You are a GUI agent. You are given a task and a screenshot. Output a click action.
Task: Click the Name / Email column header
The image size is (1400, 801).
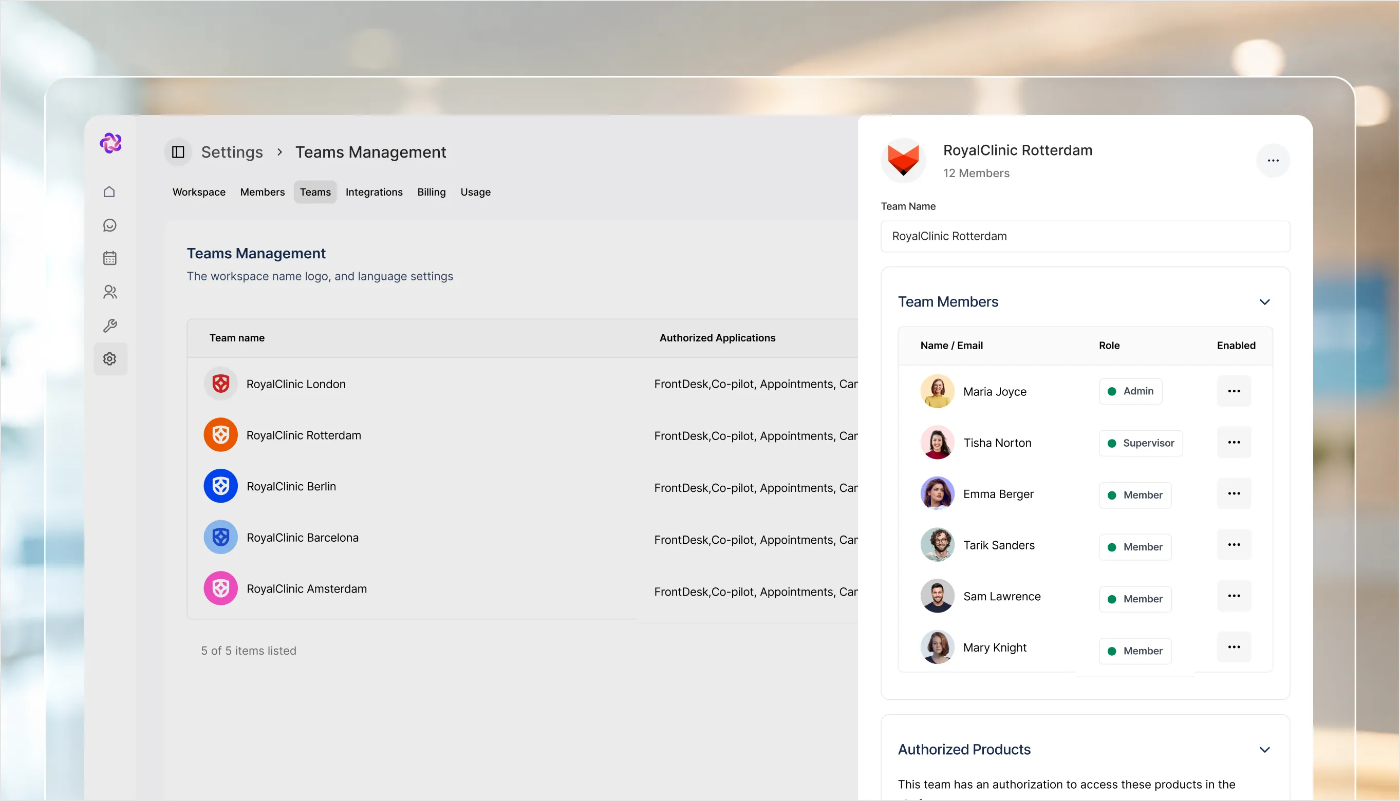click(x=951, y=346)
